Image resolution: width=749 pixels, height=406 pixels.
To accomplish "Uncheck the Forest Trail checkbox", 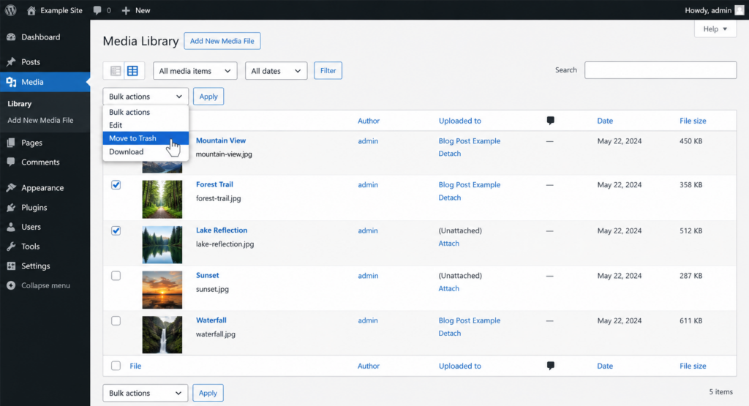I will pyautogui.click(x=116, y=185).
